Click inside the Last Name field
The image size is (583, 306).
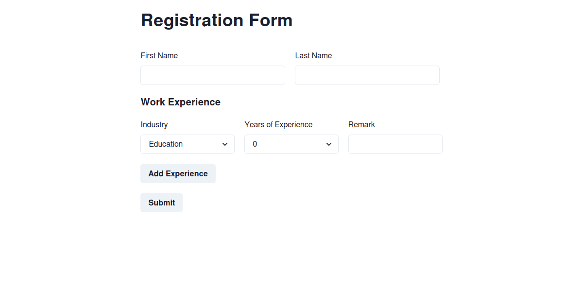(367, 75)
